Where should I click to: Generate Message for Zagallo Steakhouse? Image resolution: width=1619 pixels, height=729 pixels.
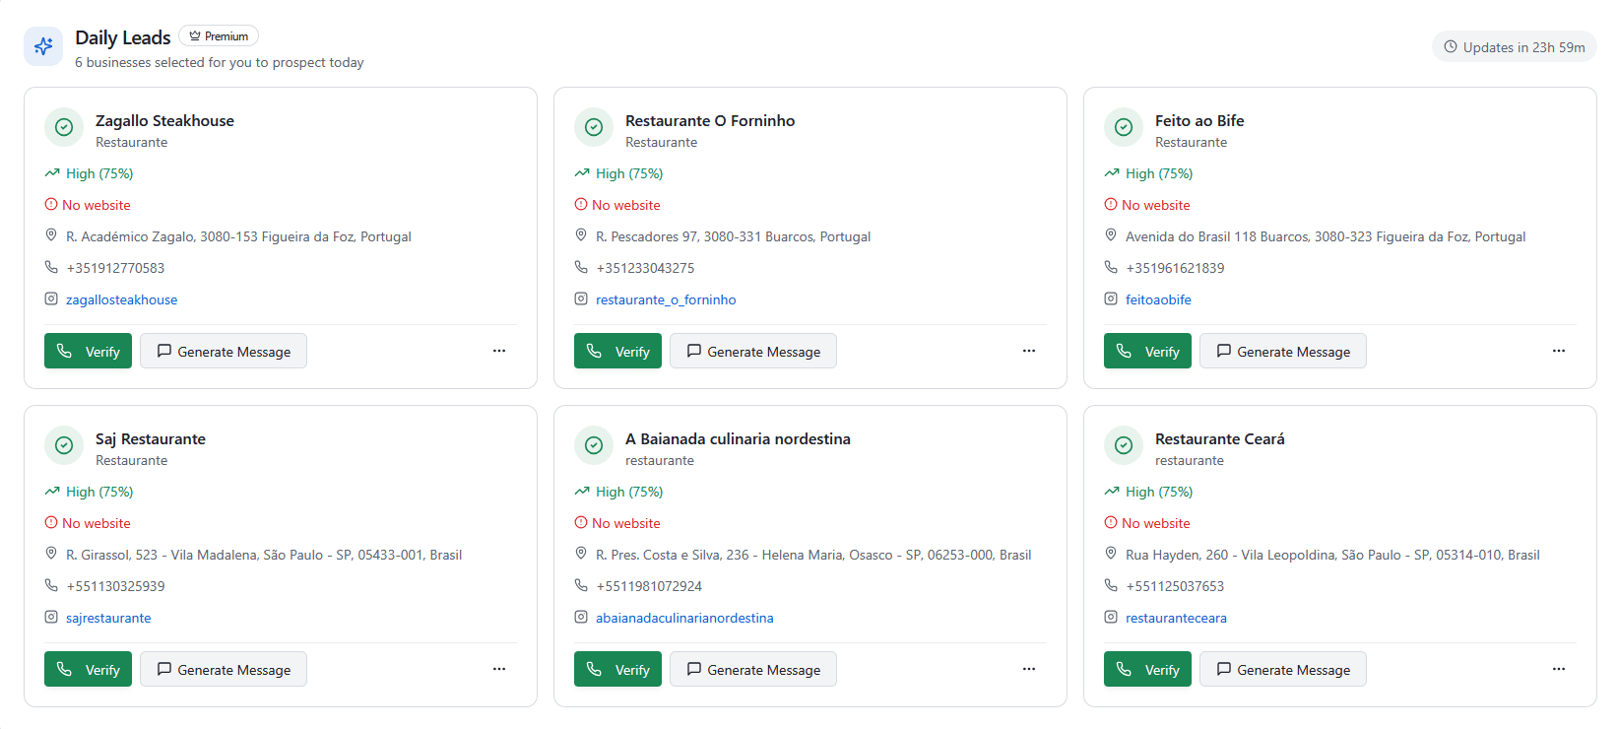(224, 351)
